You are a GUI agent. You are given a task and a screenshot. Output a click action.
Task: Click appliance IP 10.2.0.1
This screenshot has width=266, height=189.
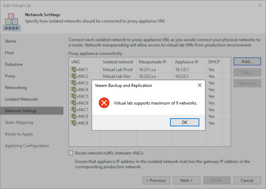pyautogui.click(x=182, y=76)
